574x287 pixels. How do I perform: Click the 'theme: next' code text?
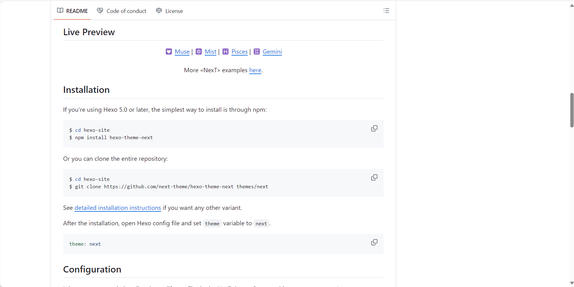pos(85,244)
